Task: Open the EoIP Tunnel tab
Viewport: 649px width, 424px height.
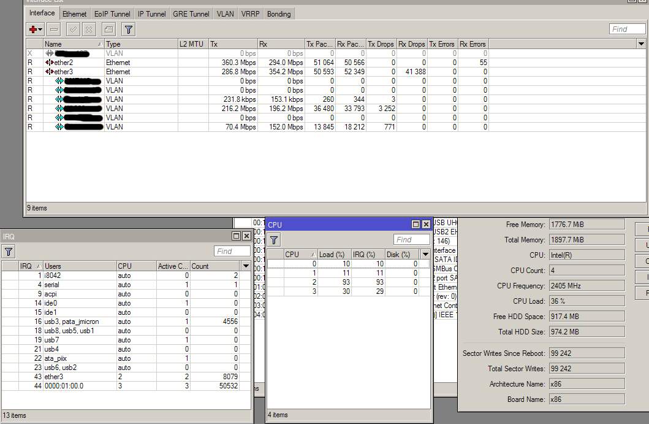Action: (112, 13)
